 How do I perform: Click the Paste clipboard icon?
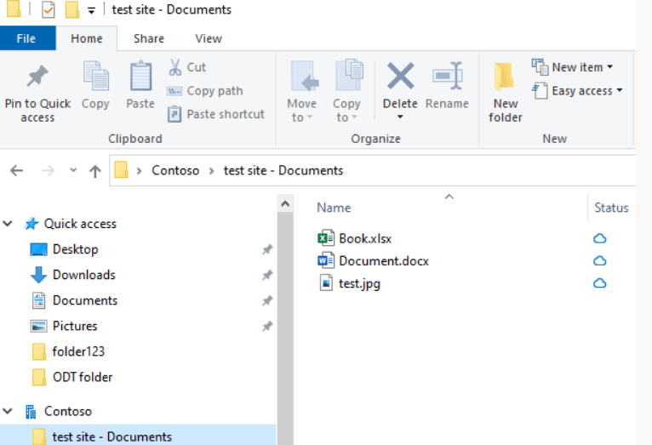click(x=140, y=76)
